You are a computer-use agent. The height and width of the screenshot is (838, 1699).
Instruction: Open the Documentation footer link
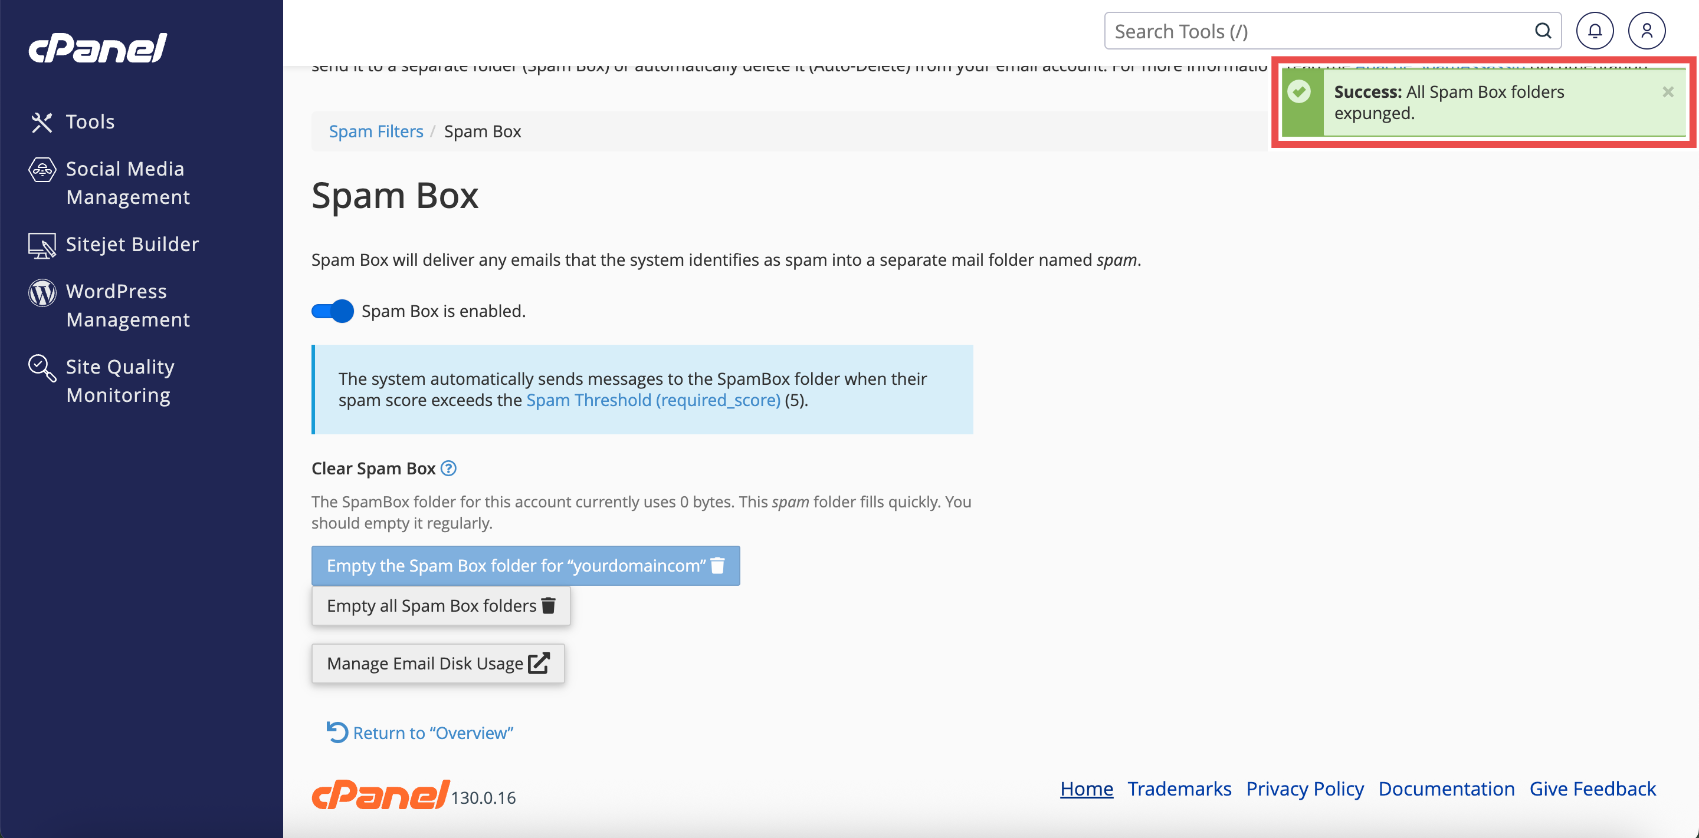[x=1446, y=788]
